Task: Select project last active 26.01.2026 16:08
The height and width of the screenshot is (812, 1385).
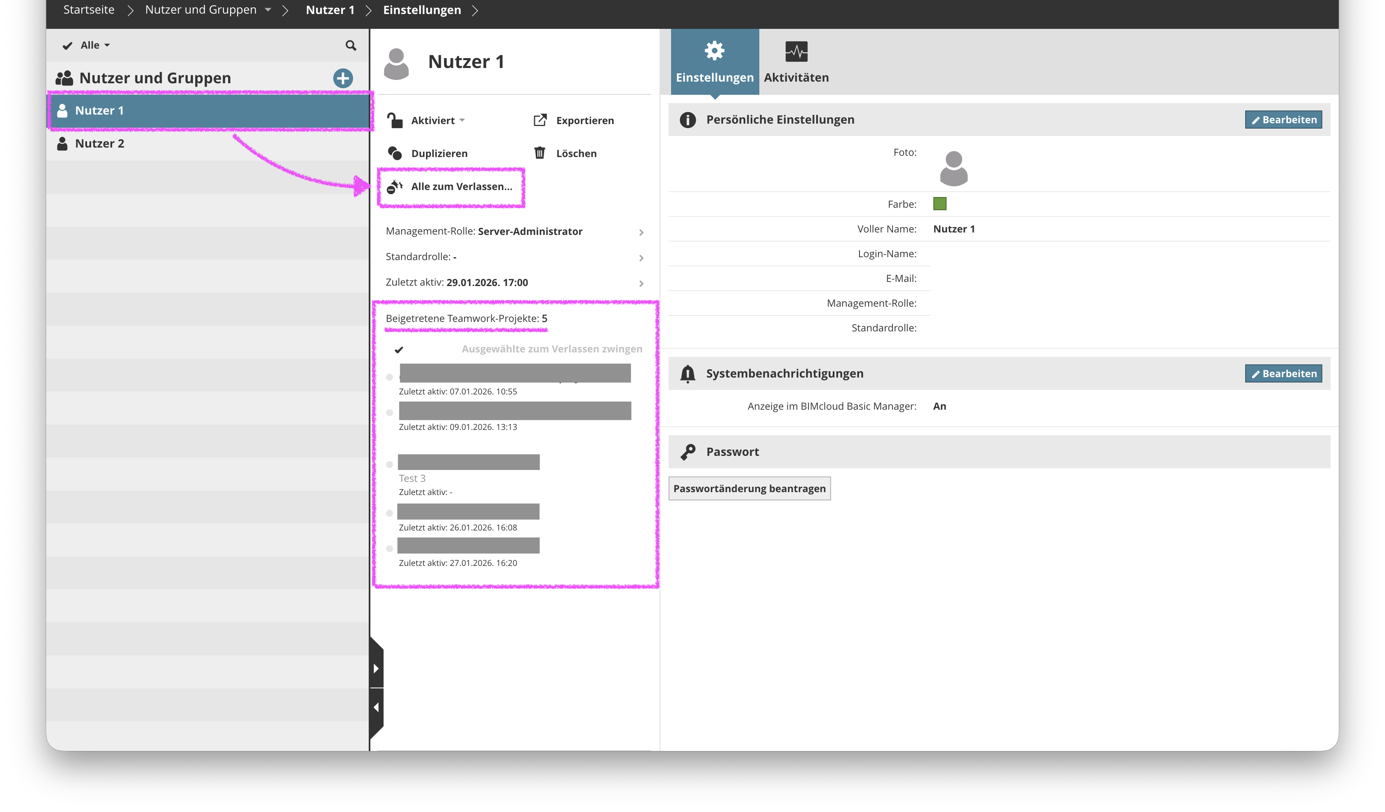Action: (x=390, y=513)
